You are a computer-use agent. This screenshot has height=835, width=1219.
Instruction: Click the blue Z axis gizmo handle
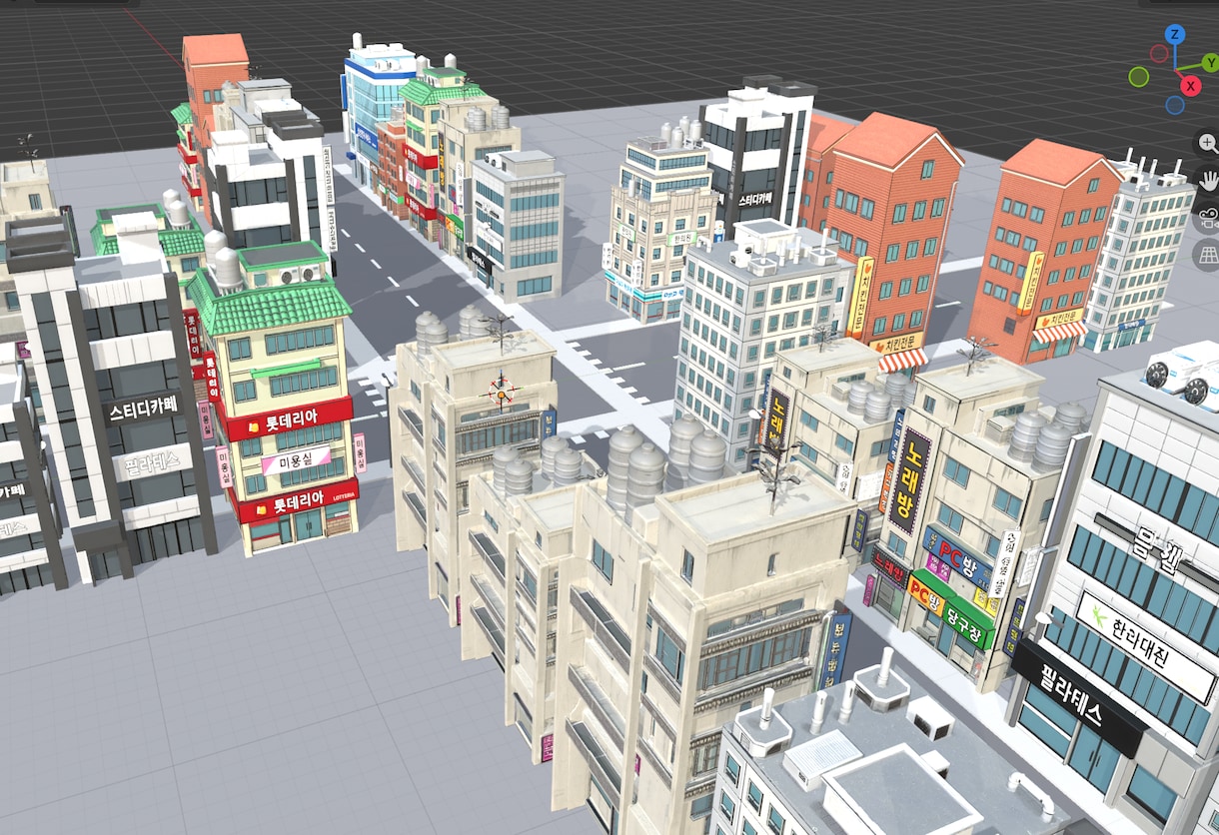click(1175, 34)
